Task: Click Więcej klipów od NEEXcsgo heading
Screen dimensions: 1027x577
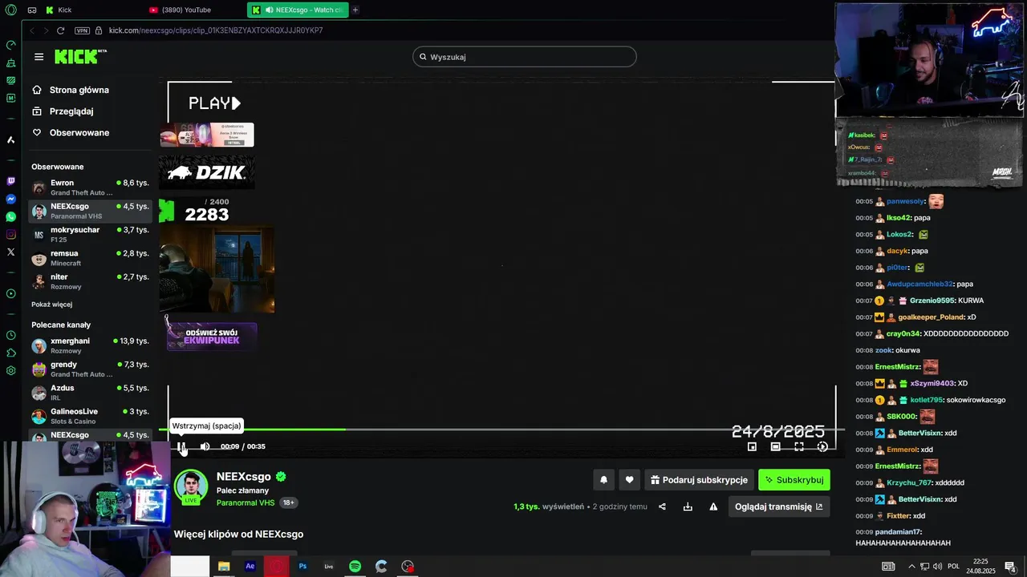Action: (238, 534)
